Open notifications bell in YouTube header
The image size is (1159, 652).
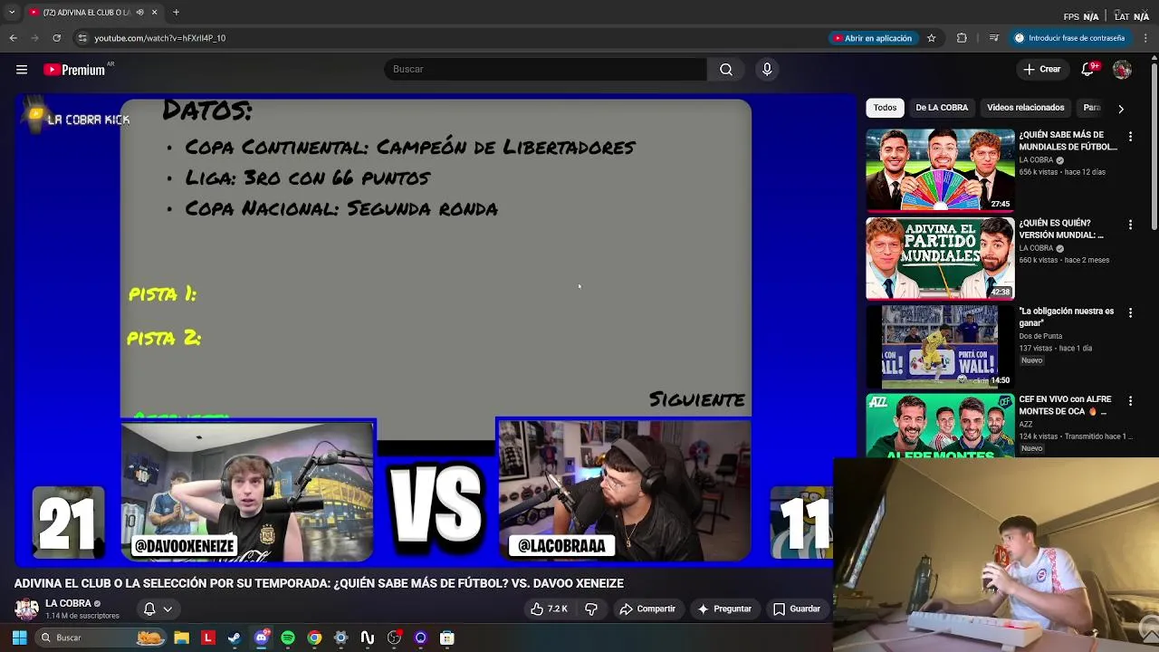pos(1087,70)
